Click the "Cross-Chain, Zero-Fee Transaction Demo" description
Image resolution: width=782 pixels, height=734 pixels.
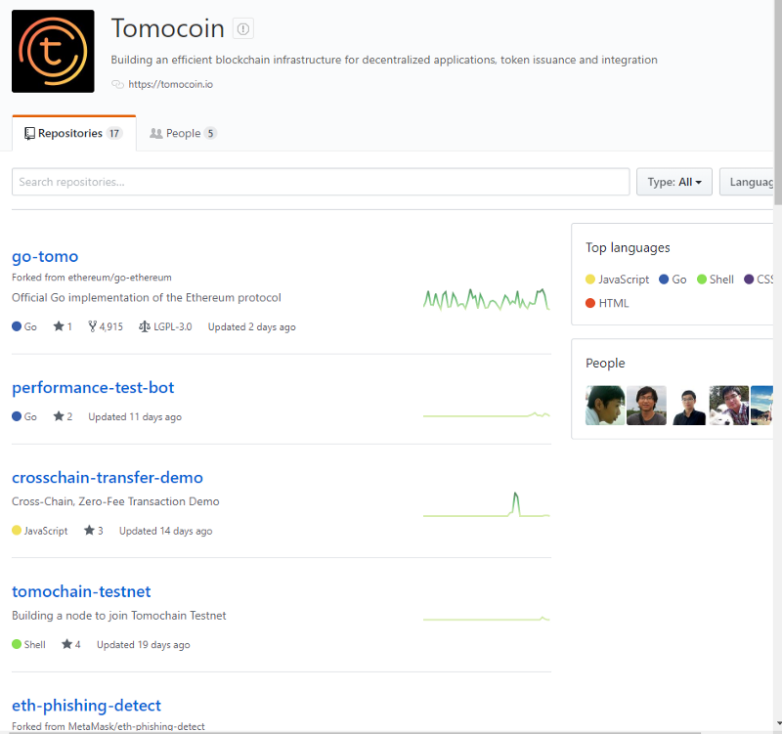coord(115,501)
